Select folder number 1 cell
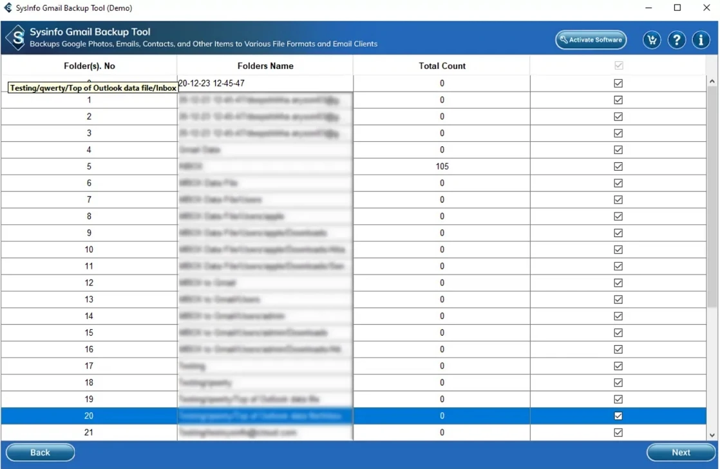This screenshot has height=469, width=720. 89,100
